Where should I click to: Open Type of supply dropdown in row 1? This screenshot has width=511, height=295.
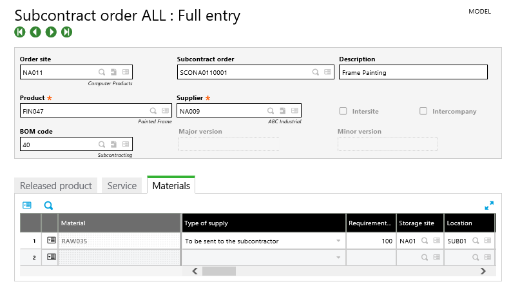[x=338, y=241]
